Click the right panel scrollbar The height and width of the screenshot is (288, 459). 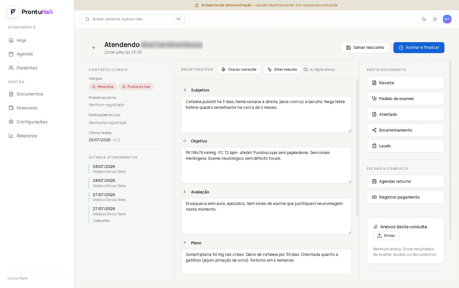click(450, 150)
